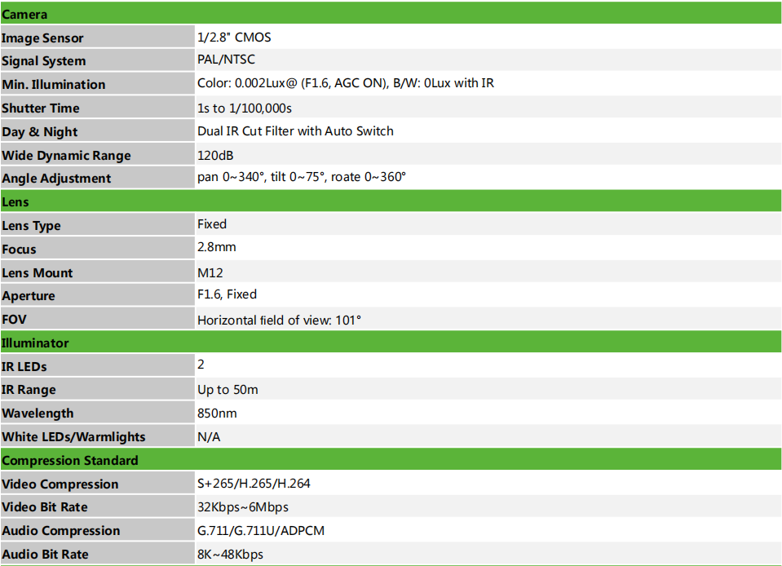
Task: Click the Focus 2.8mm value
Action: 216,247
